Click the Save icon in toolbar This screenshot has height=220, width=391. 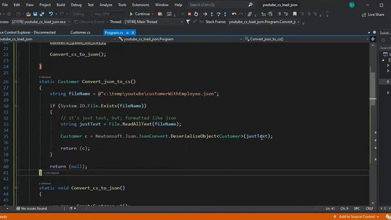click(35, 14)
